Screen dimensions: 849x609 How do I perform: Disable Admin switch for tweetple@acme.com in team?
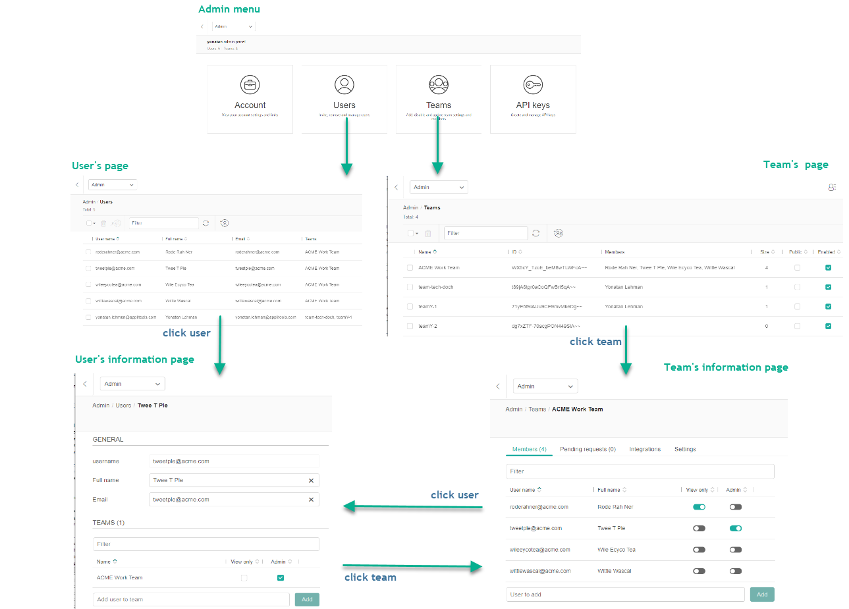point(735,528)
